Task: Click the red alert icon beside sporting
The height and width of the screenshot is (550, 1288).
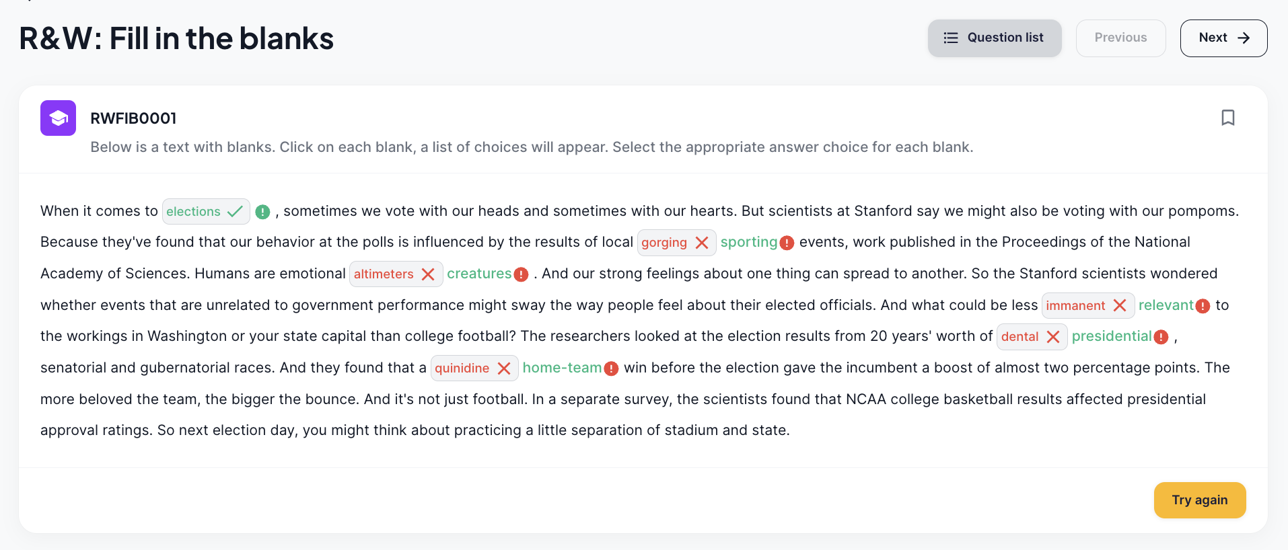Action: tap(787, 243)
